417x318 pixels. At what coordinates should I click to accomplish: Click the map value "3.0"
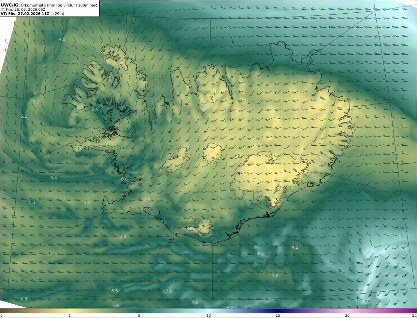coord(87,201)
